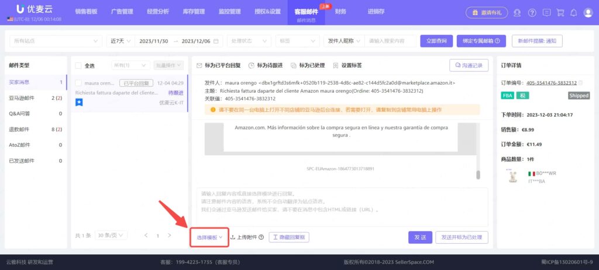
Task: Click the envelope icon for 标为已平台回复
Action: pos(199,65)
